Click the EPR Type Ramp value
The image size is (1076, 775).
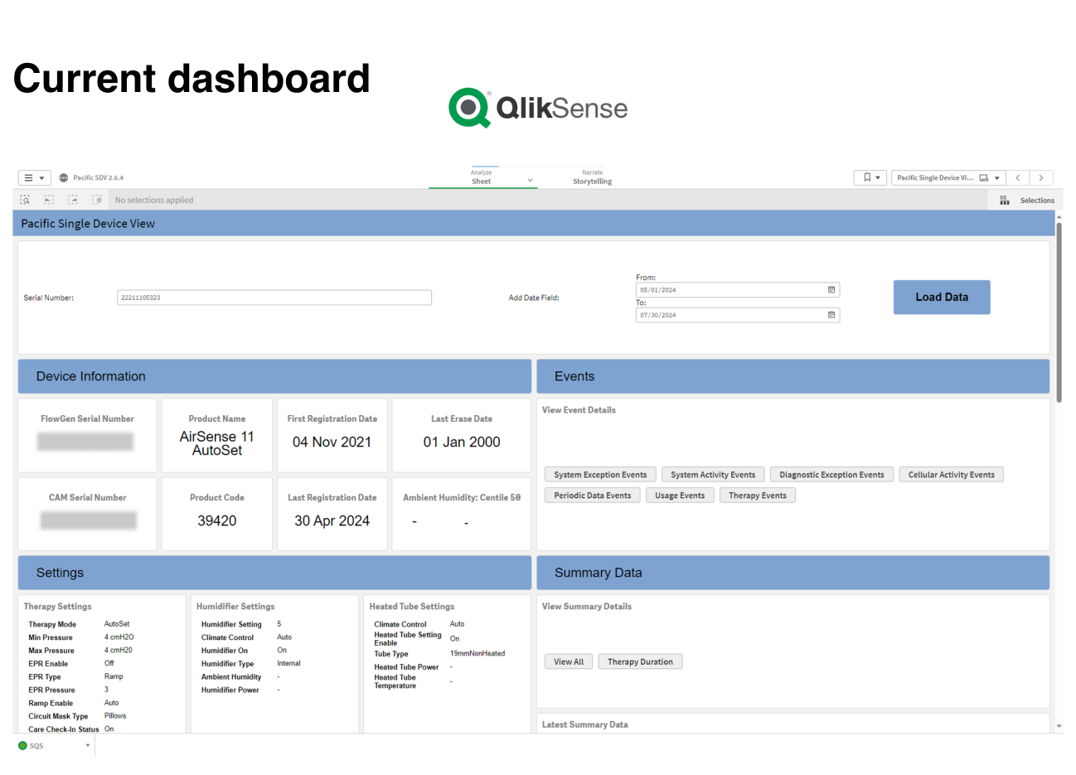(x=114, y=676)
